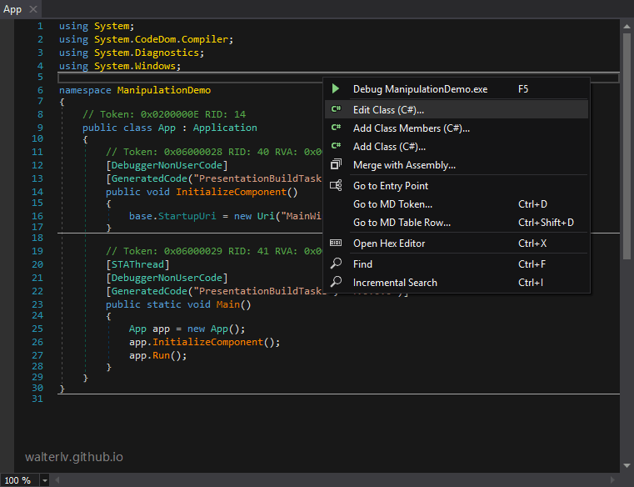
Task: Click the magnifier icon beside Find
Action: [x=336, y=264]
